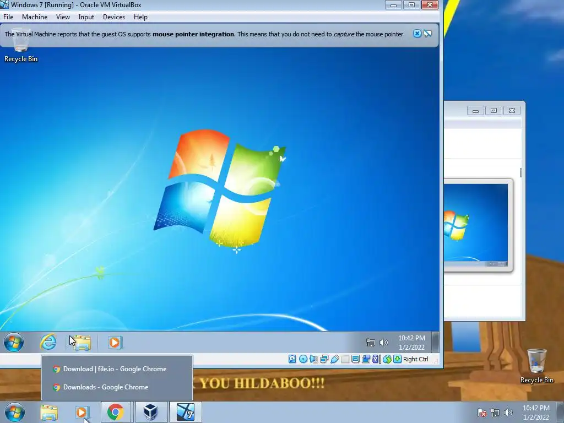The height and width of the screenshot is (423, 564).
Task: Click the guest network tray icon
Action: pyautogui.click(x=370, y=343)
